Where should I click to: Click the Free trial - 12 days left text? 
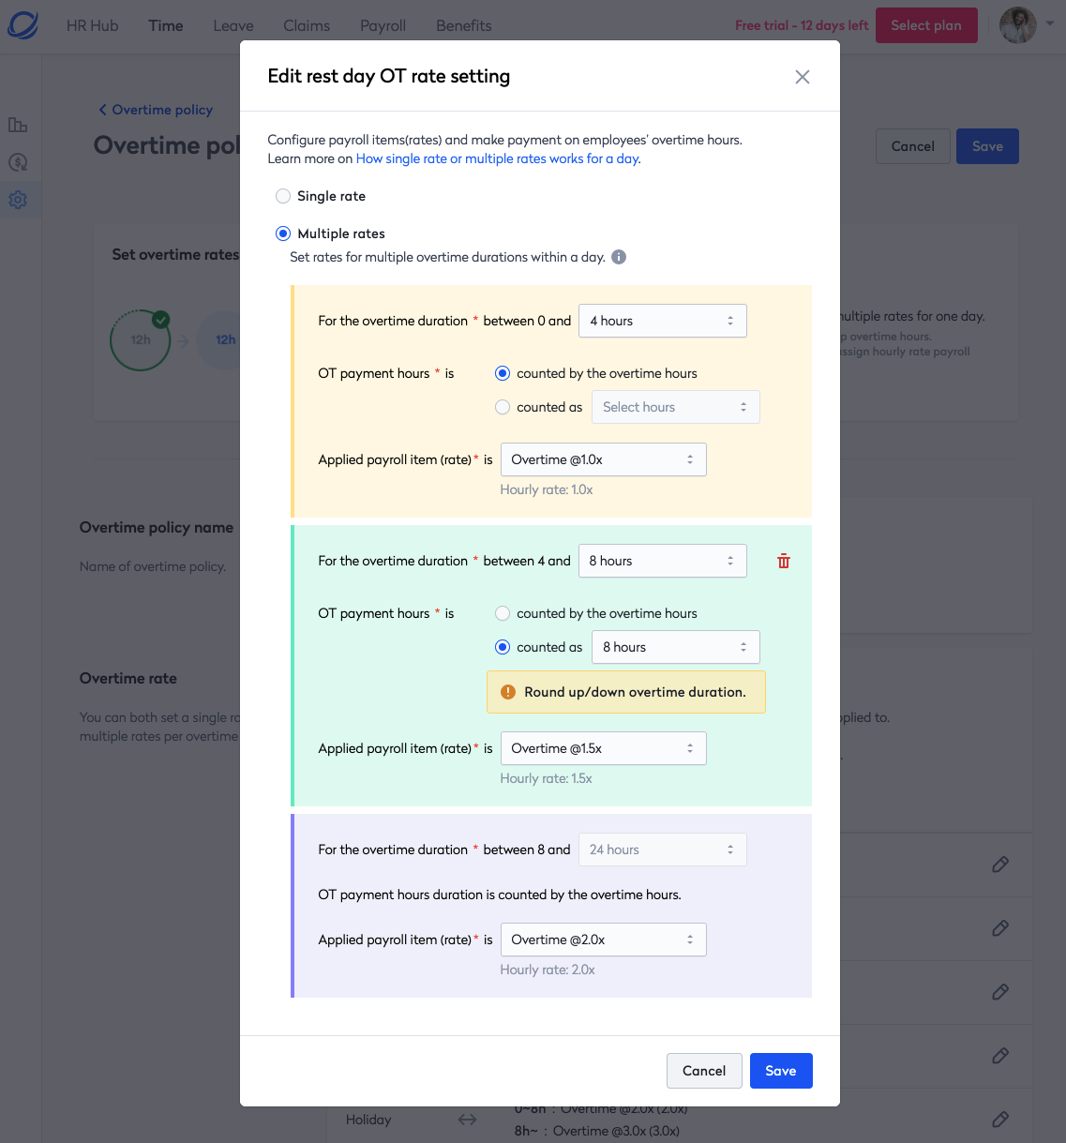click(802, 25)
